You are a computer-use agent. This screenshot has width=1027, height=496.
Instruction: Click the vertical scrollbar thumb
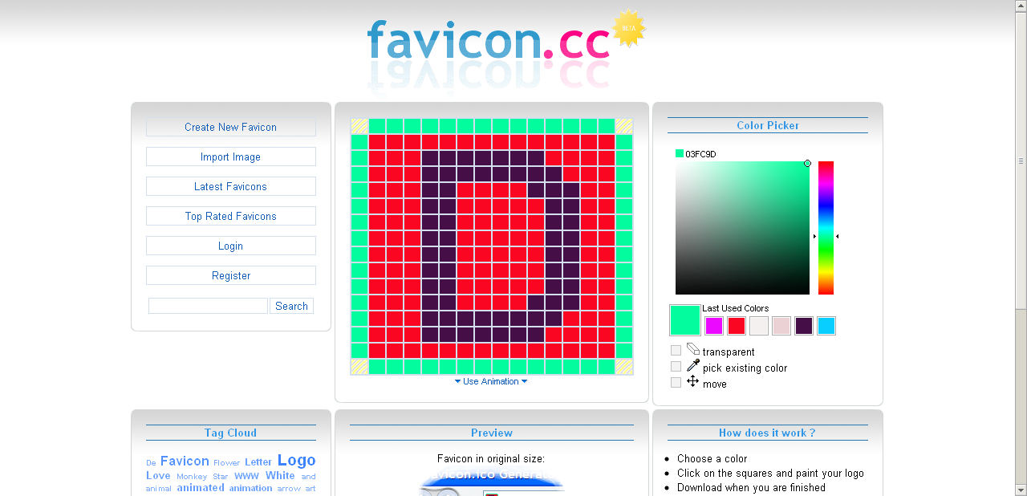(1021, 161)
